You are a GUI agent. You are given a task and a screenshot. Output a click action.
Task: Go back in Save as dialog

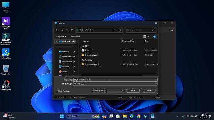tap(57, 30)
